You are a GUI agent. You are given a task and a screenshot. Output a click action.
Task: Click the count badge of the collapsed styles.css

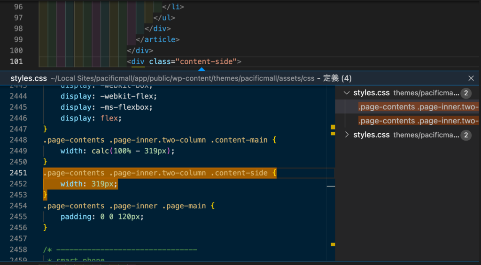465,135
